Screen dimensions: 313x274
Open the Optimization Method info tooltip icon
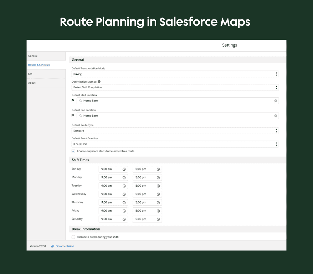point(99,81)
